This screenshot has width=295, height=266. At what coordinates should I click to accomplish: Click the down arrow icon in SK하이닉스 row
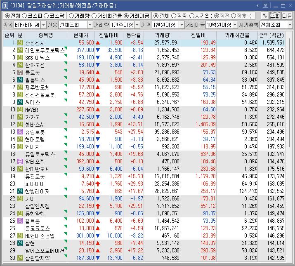(x=98, y=58)
